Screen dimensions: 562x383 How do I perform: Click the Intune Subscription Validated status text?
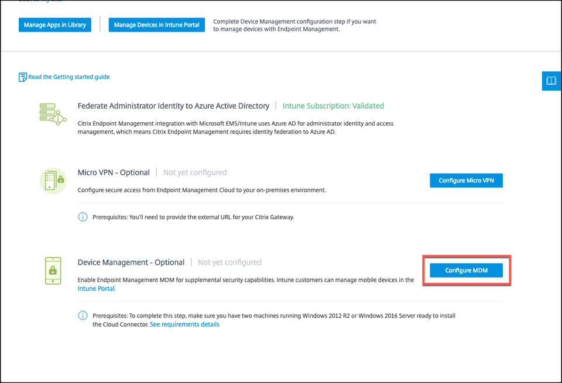point(333,106)
